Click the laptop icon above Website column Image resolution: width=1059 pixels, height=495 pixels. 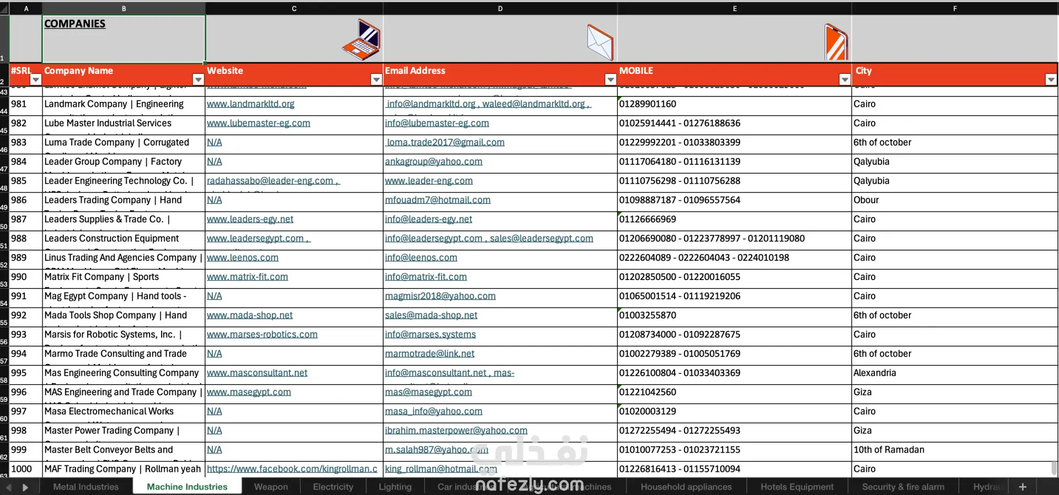(361, 39)
